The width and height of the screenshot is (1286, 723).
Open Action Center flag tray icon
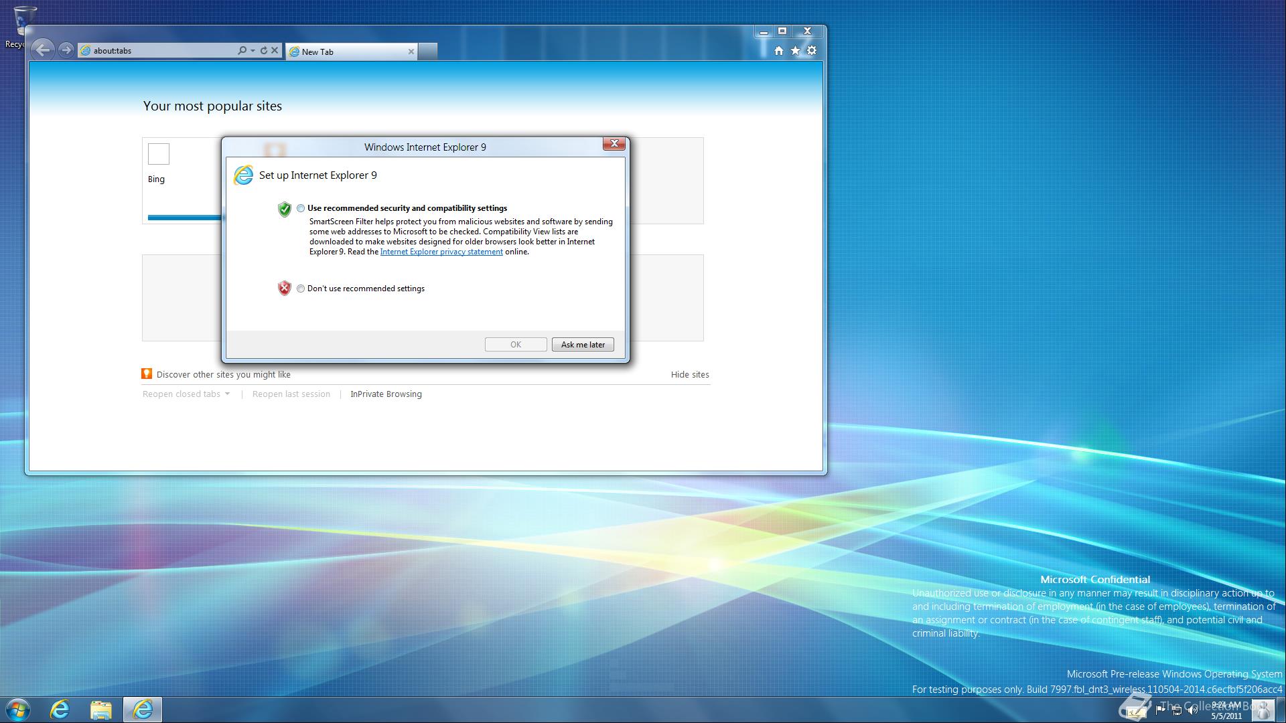click(x=1160, y=710)
